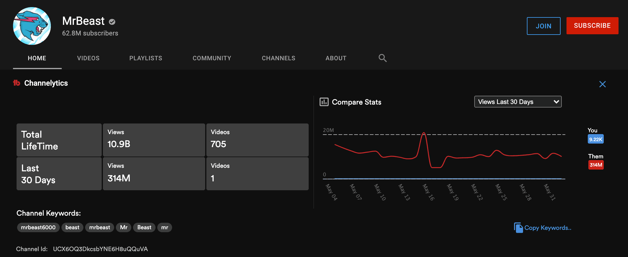Click the May 16 axis label
Image resolution: width=628 pixels, height=257 pixels.
[x=428, y=192]
